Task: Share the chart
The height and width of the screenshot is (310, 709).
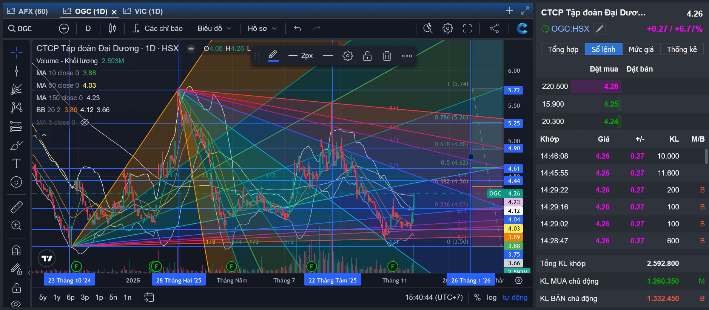Action: (x=494, y=28)
